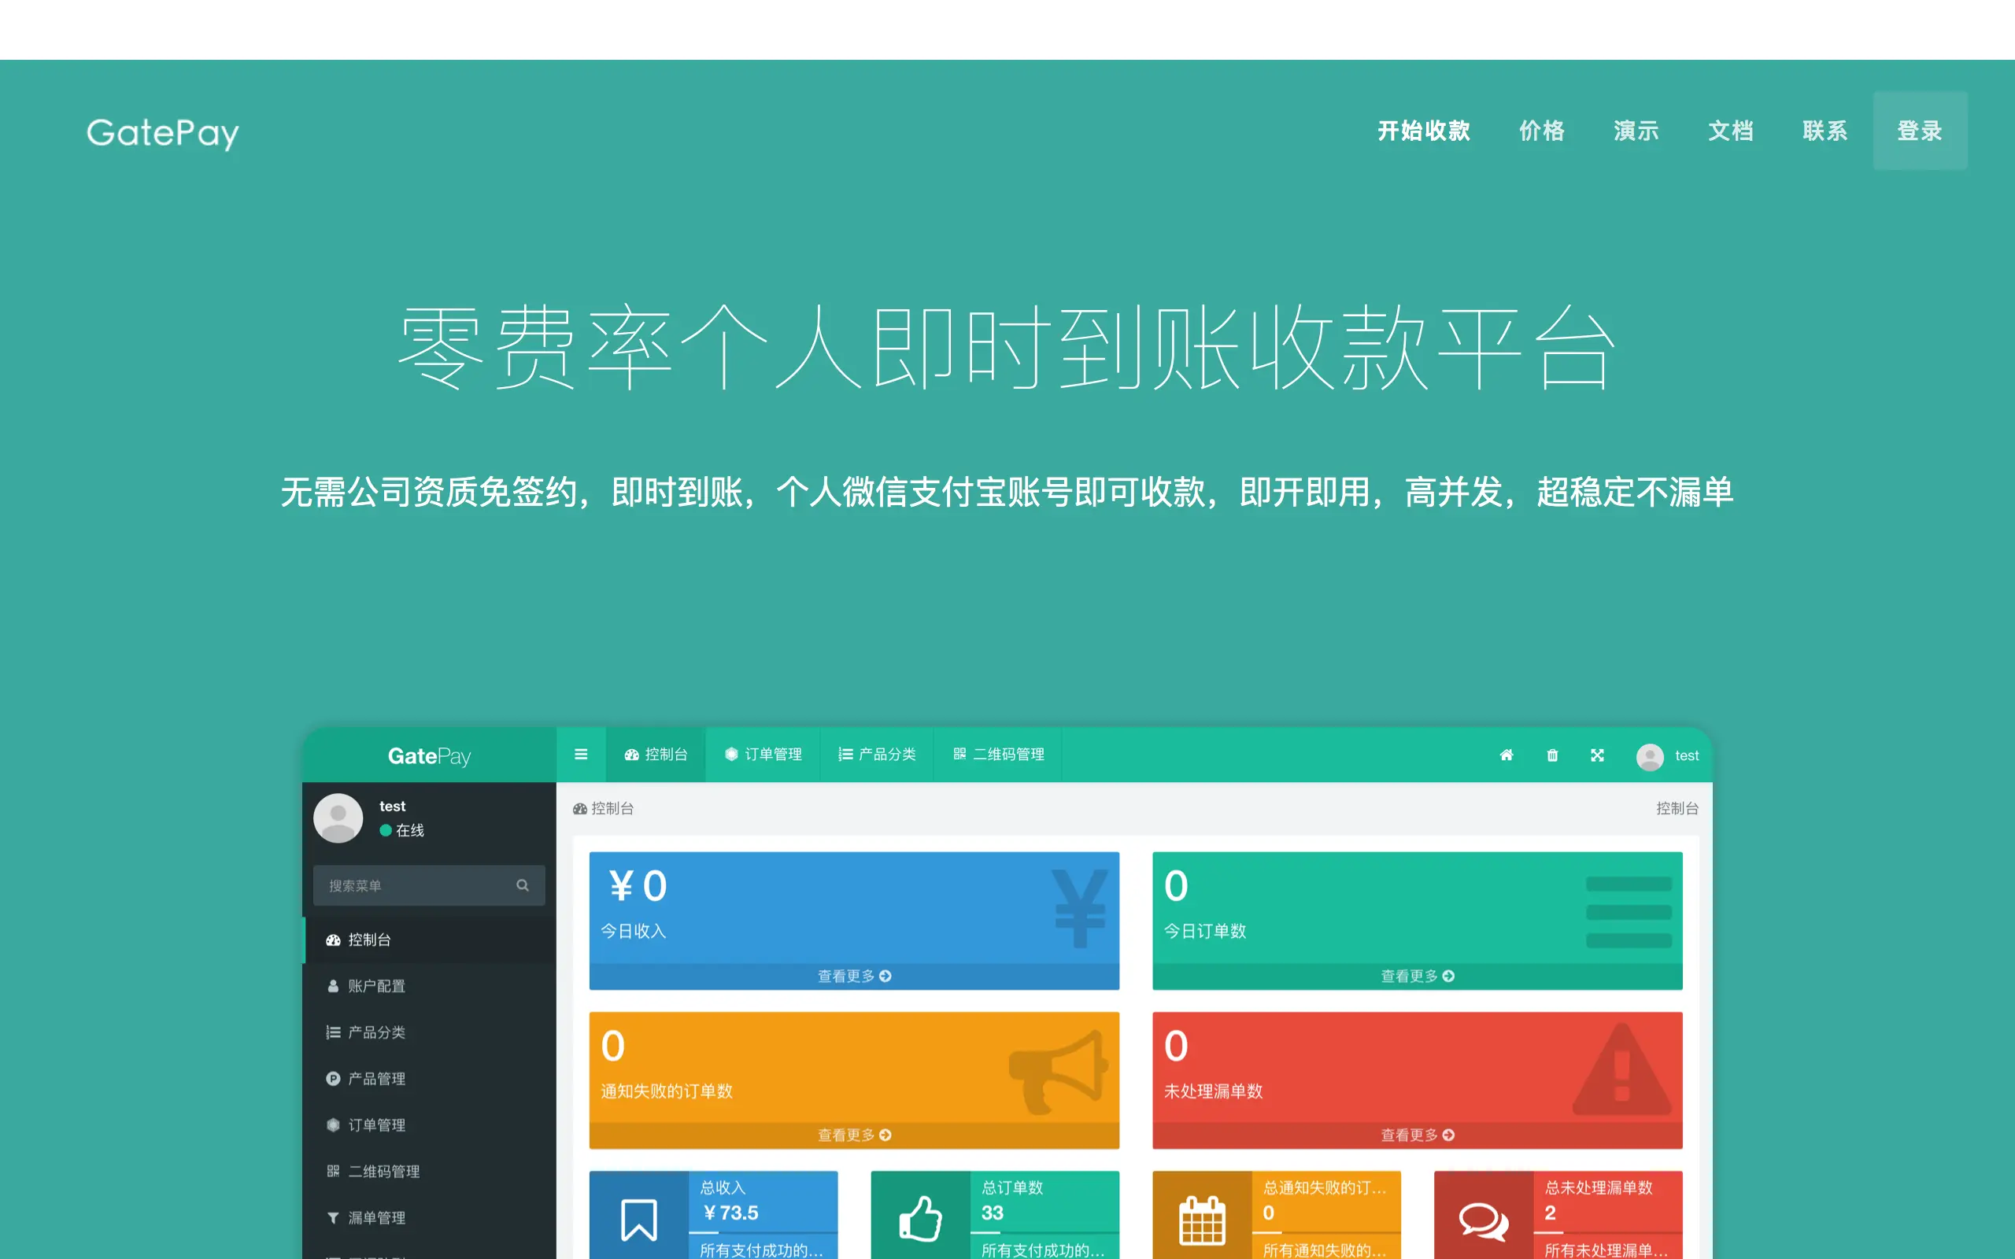Image resolution: width=2015 pixels, height=1259 pixels.
Task: Click the GatePay logo in dashboard sidebar
Action: pos(429,756)
